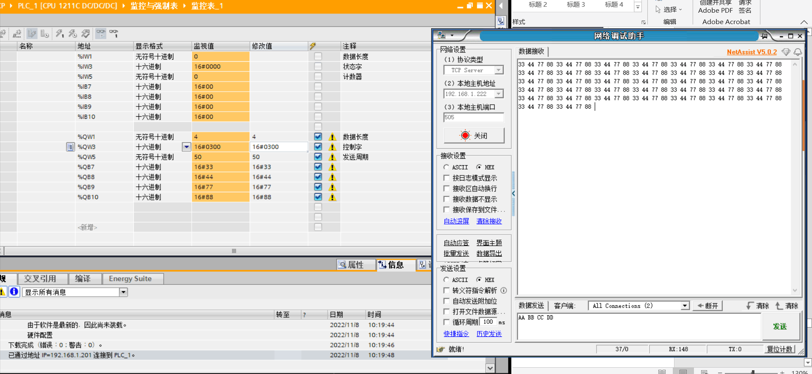The height and width of the screenshot is (374, 812).
Task: Click the status hand icon beside 就绪!
Action: tap(441, 349)
